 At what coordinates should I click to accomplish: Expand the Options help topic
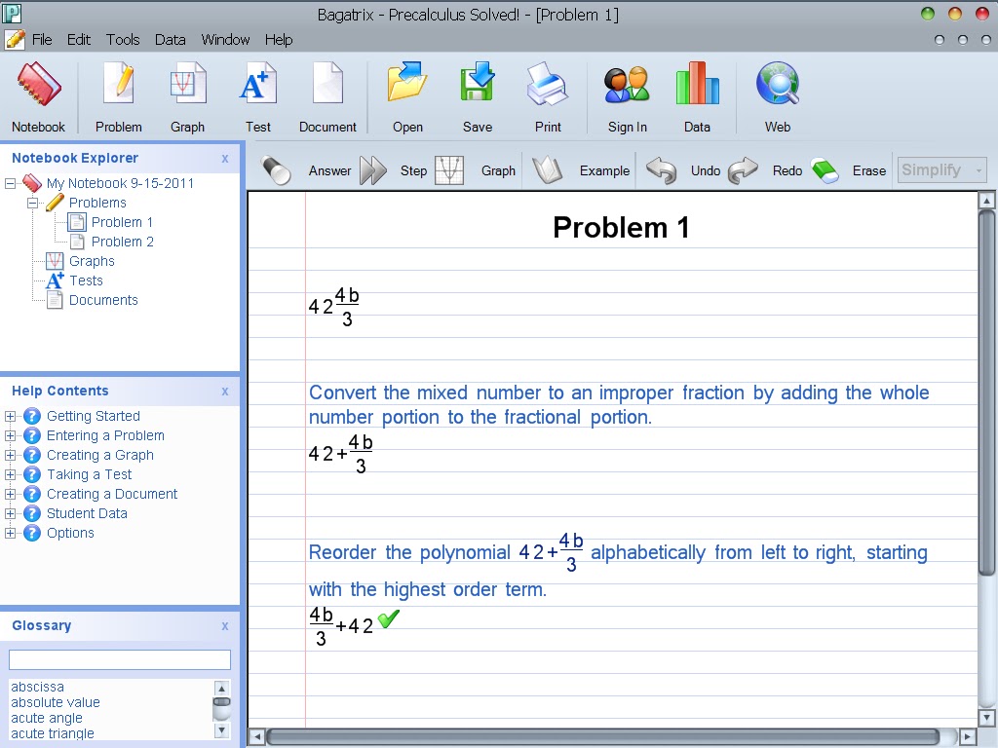click(x=10, y=533)
